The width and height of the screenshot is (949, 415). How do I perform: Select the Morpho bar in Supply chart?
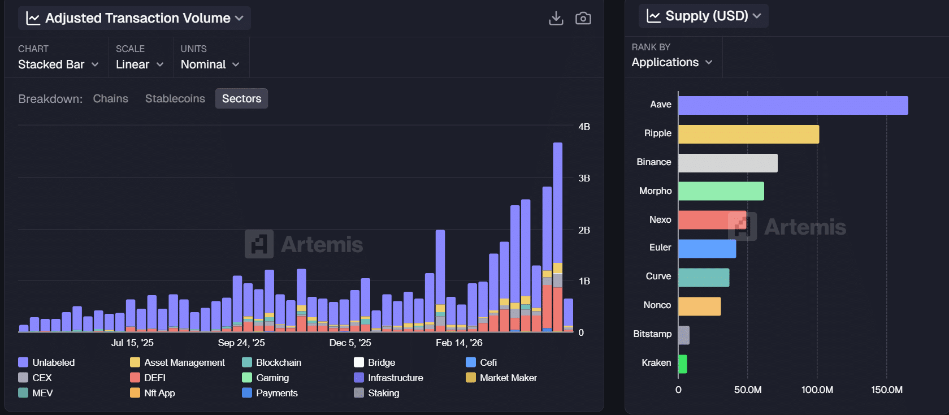(x=721, y=191)
